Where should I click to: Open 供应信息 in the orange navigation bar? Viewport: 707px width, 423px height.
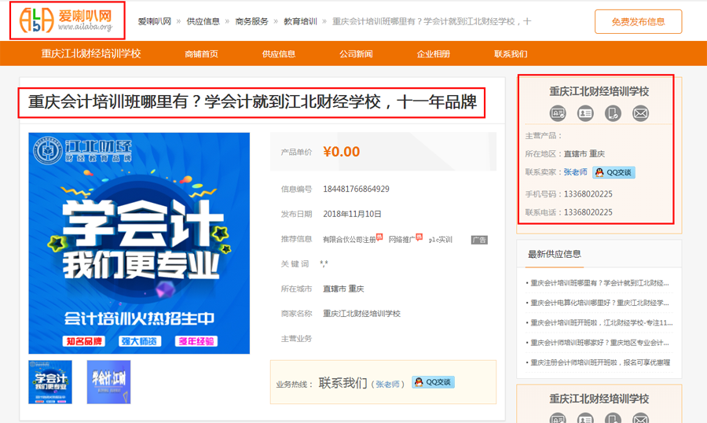[x=279, y=53]
